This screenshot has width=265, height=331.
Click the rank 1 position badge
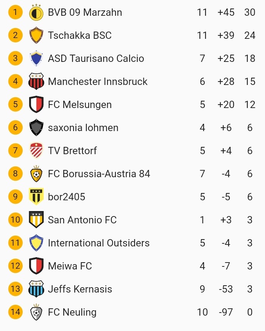[x=15, y=12]
